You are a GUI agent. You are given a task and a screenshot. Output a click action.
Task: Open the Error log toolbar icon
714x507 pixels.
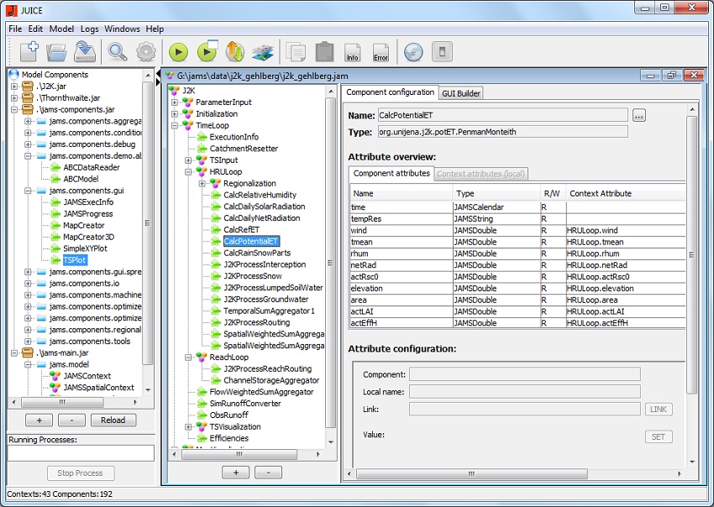click(x=381, y=52)
